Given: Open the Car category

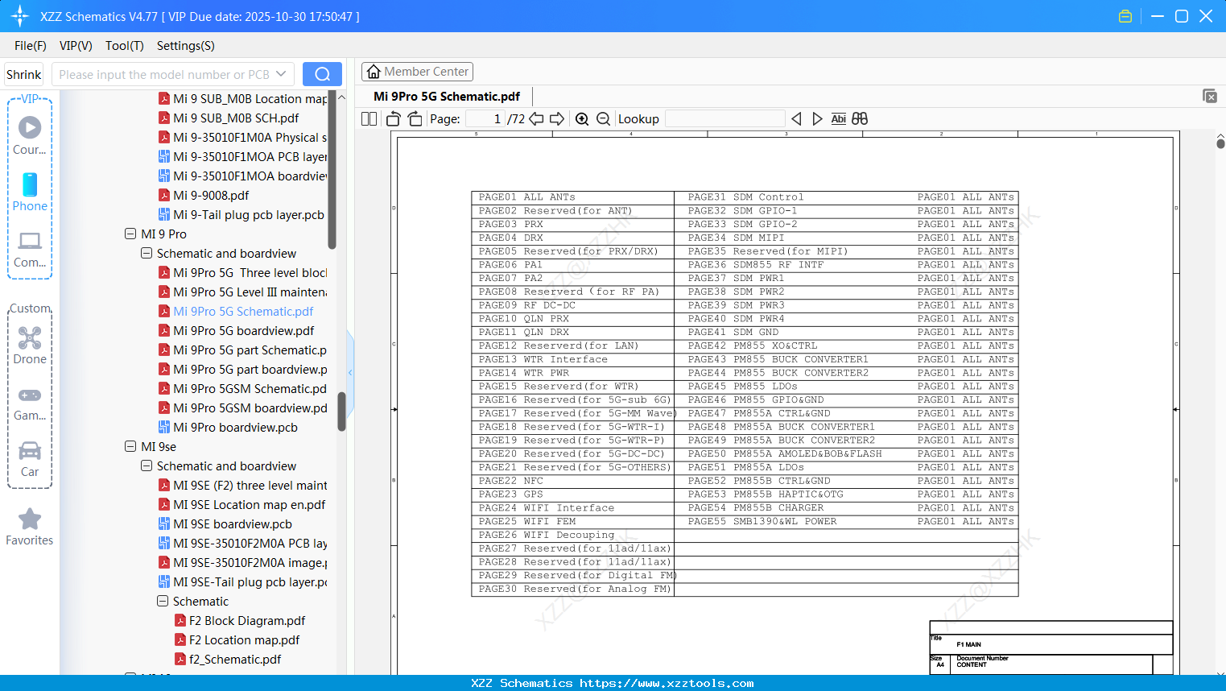Looking at the screenshot, I should pyautogui.click(x=30, y=459).
